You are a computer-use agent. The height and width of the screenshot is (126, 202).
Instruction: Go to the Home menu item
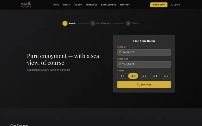coord(56,5)
